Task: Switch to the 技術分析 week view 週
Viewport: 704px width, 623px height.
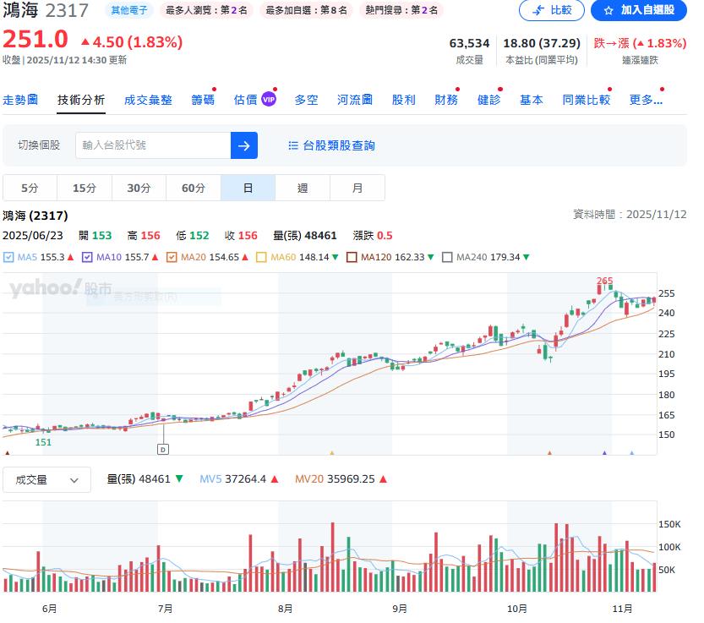Action: click(x=302, y=188)
